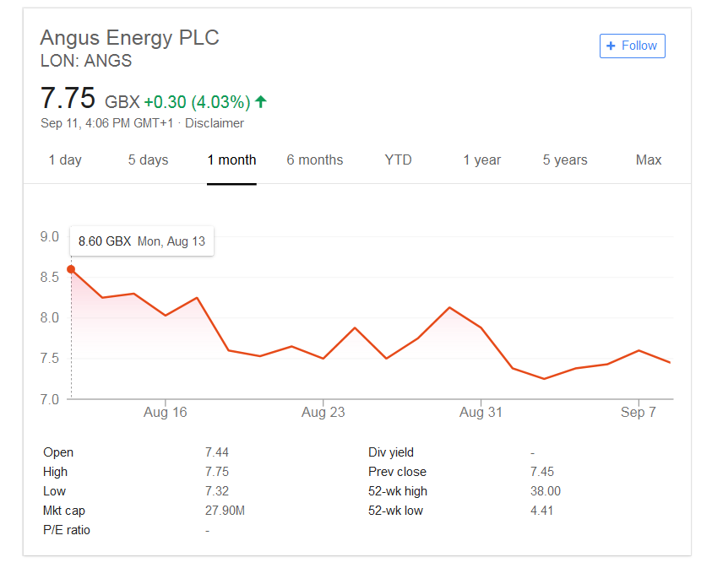Click the 8.5 y-axis label

coord(50,277)
